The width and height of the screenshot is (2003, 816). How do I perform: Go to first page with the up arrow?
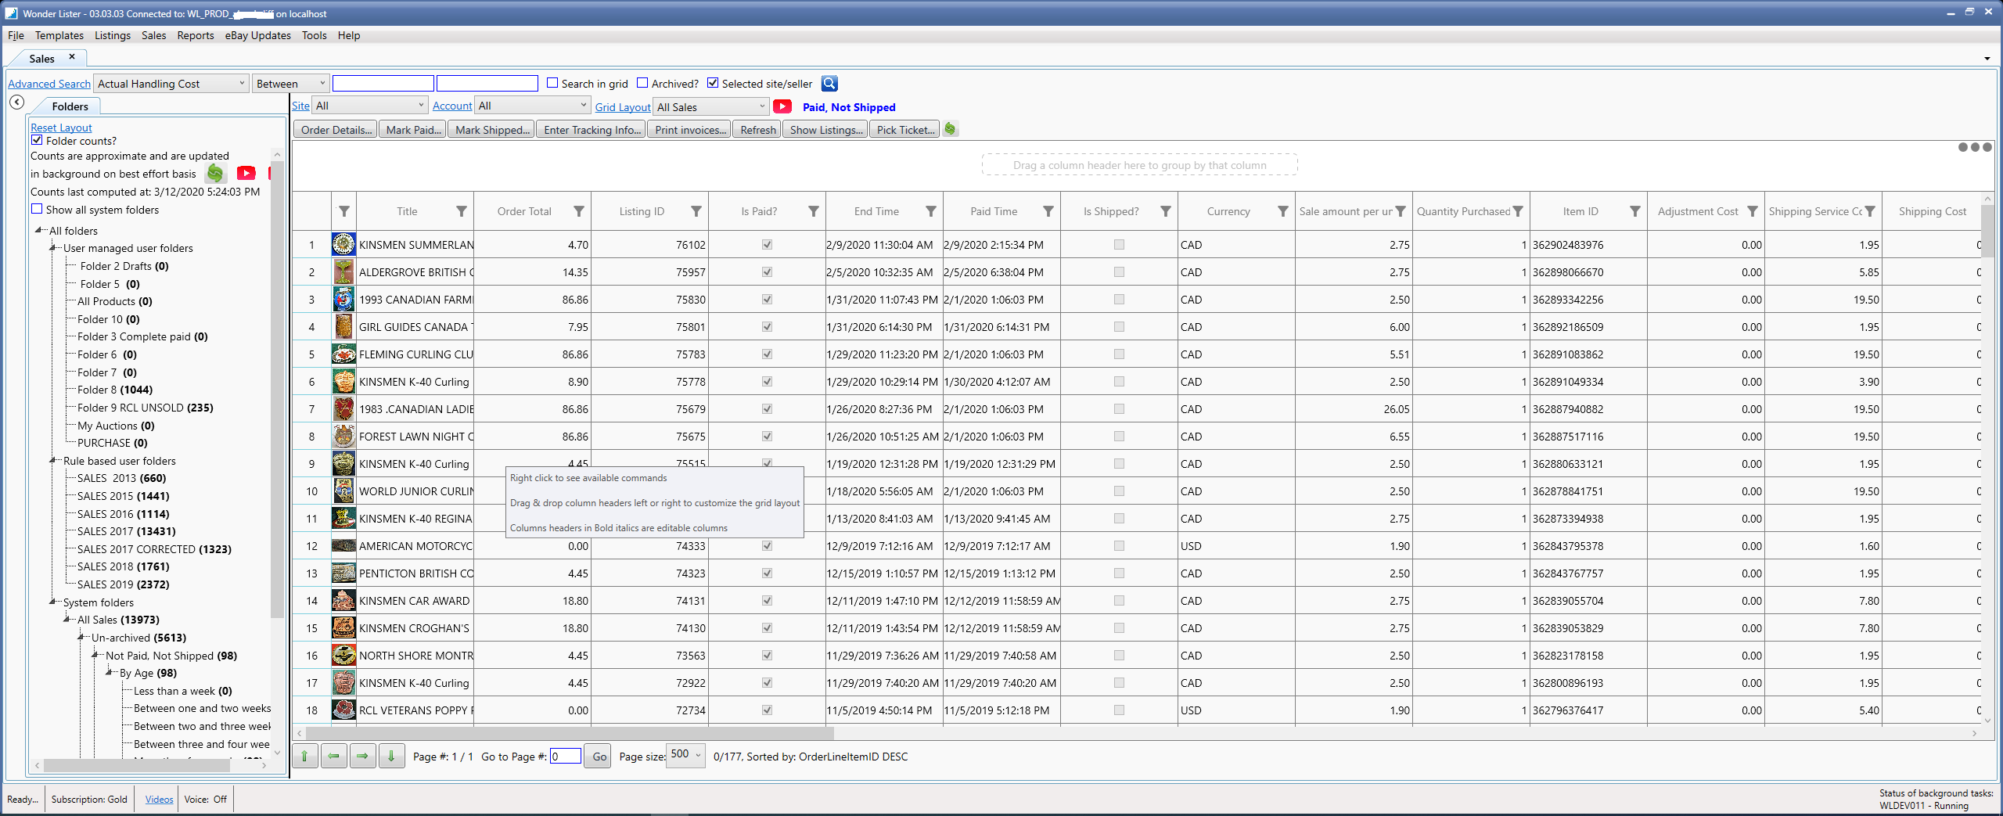click(305, 756)
